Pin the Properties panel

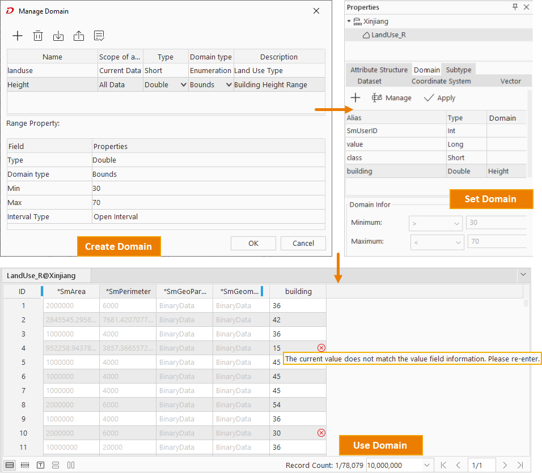(515, 7)
